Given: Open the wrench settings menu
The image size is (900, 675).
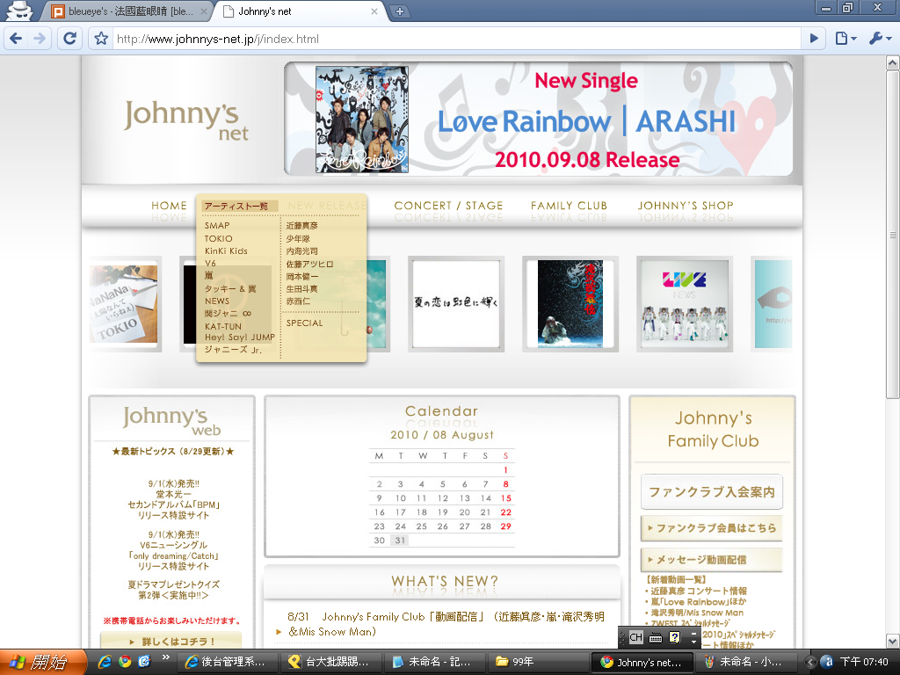Looking at the screenshot, I should click(x=880, y=39).
